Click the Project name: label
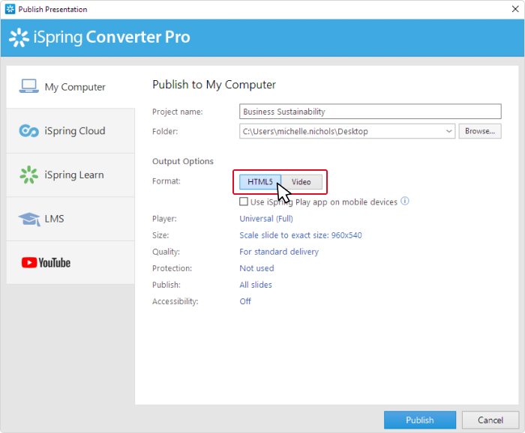Viewport: 525px width, 433px height. click(178, 112)
